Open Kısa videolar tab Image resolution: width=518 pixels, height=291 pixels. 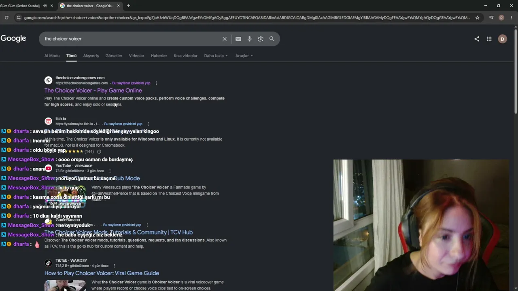[185, 56]
